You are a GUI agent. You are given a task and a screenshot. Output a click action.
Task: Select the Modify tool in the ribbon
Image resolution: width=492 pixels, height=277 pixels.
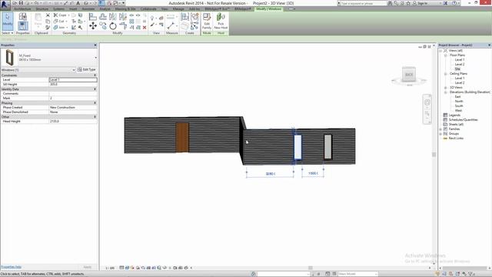pyautogui.click(x=8, y=21)
